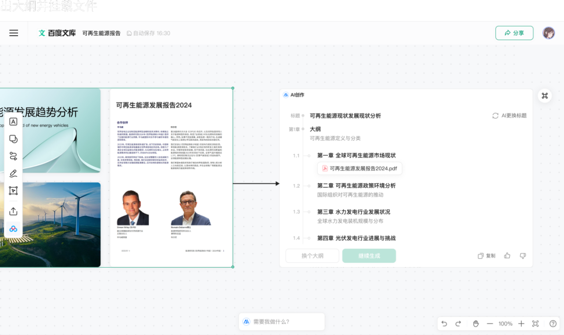The width and height of the screenshot is (564, 335).
Task: Give thumbs up to AI outline
Action: pyautogui.click(x=507, y=256)
